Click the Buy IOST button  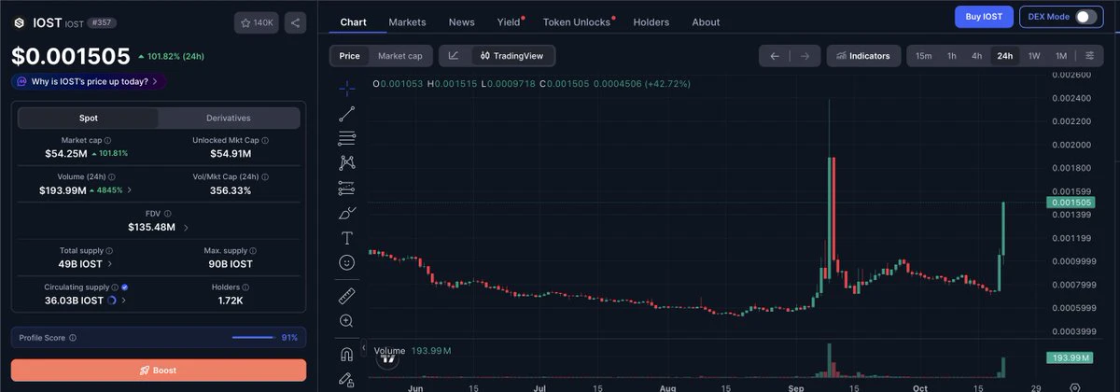[x=984, y=17]
